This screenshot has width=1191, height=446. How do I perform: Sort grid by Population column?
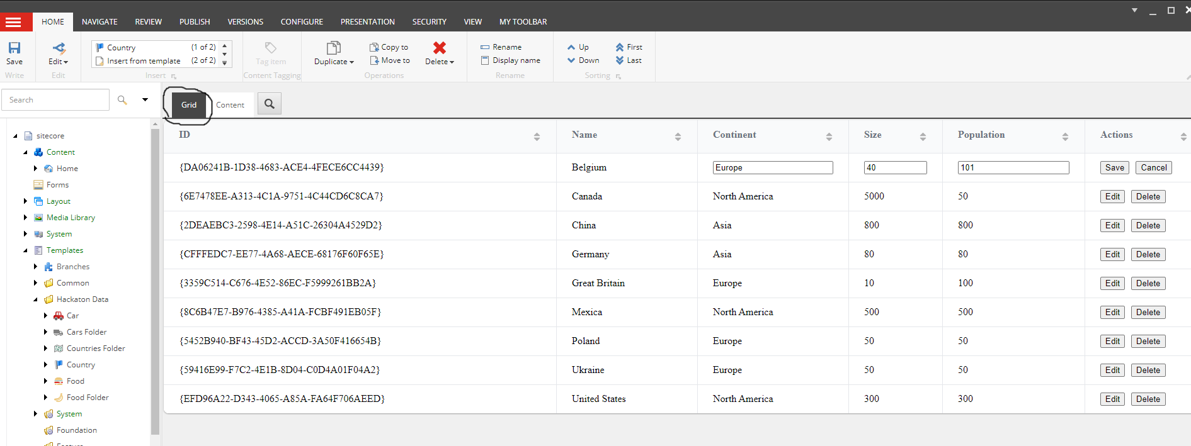click(1065, 137)
